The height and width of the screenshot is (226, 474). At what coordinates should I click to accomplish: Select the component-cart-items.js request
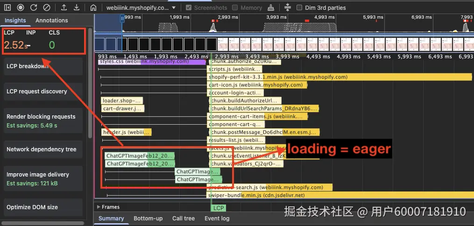point(258,116)
